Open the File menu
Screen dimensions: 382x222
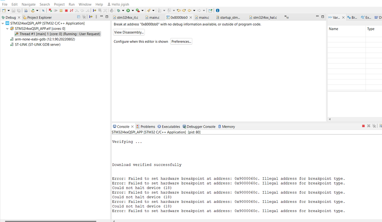click(5, 4)
